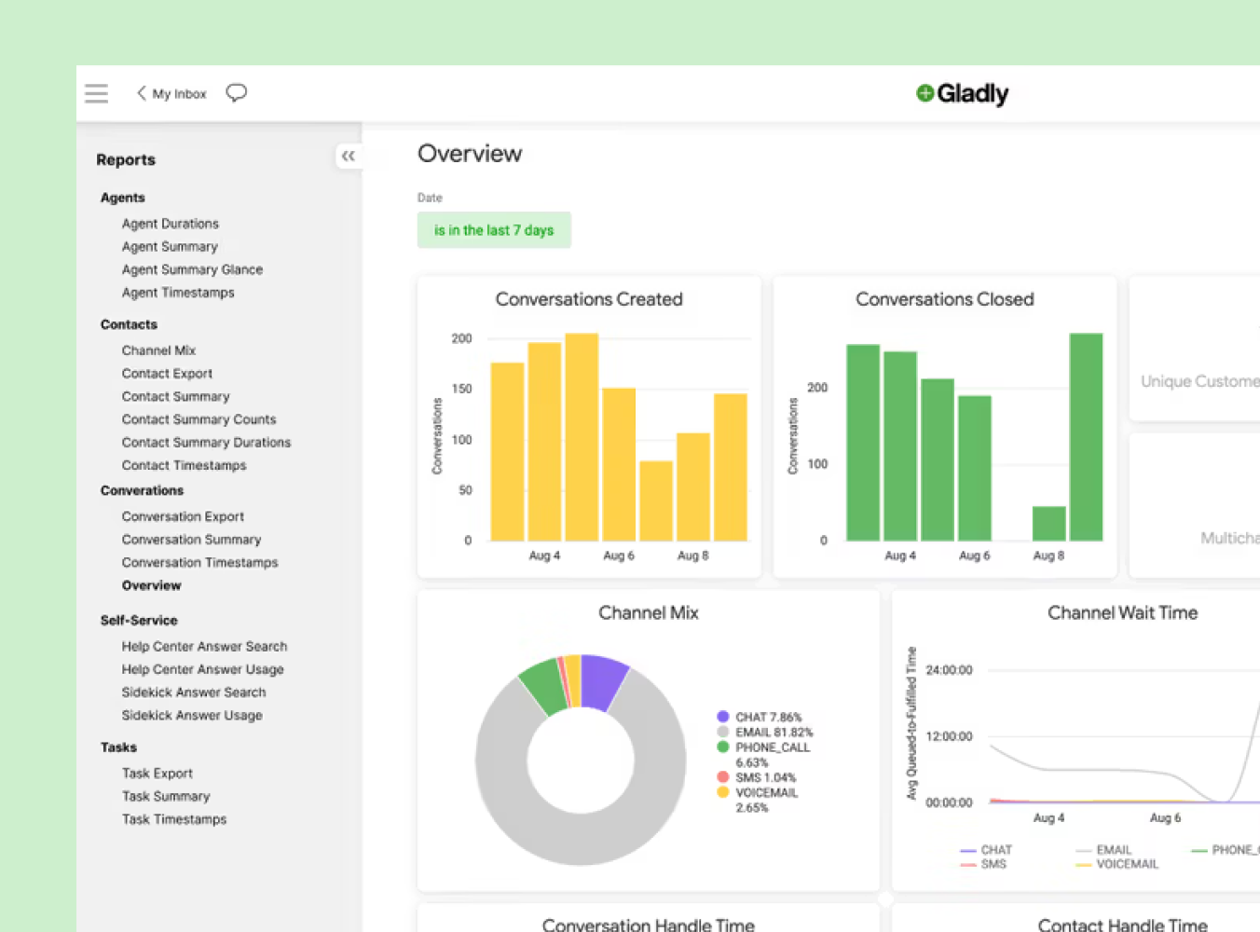Select the Overview report in the sidebar
1260x932 pixels.
click(x=151, y=584)
